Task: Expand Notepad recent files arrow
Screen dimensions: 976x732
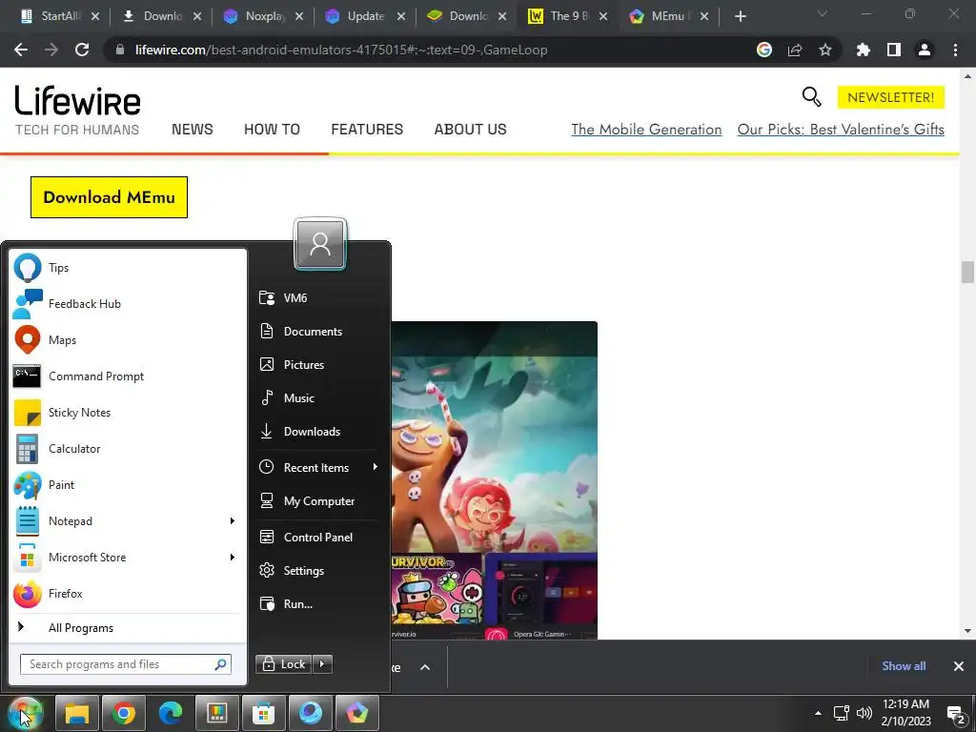Action: (x=233, y=521)
